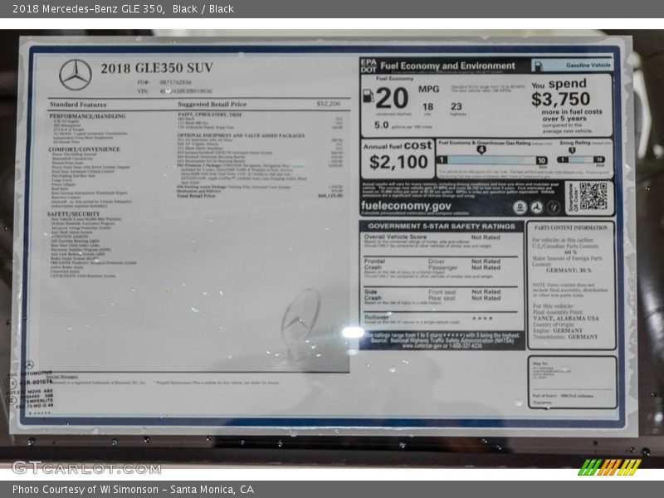Click the $60,125.00 total price
The width and height of the screenshot is (664, 498).
coord(330,196)
